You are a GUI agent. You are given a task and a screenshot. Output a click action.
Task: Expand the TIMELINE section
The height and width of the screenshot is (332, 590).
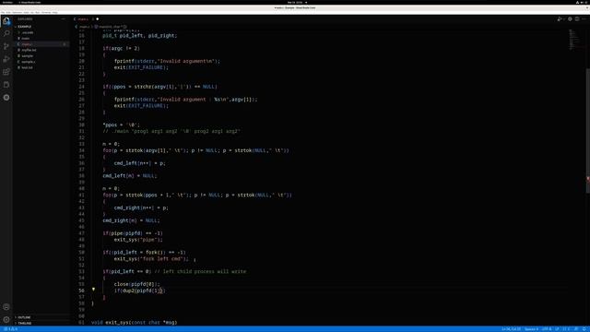pos(25,323)
